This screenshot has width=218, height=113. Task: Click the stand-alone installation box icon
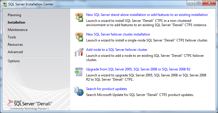point(79,17)
